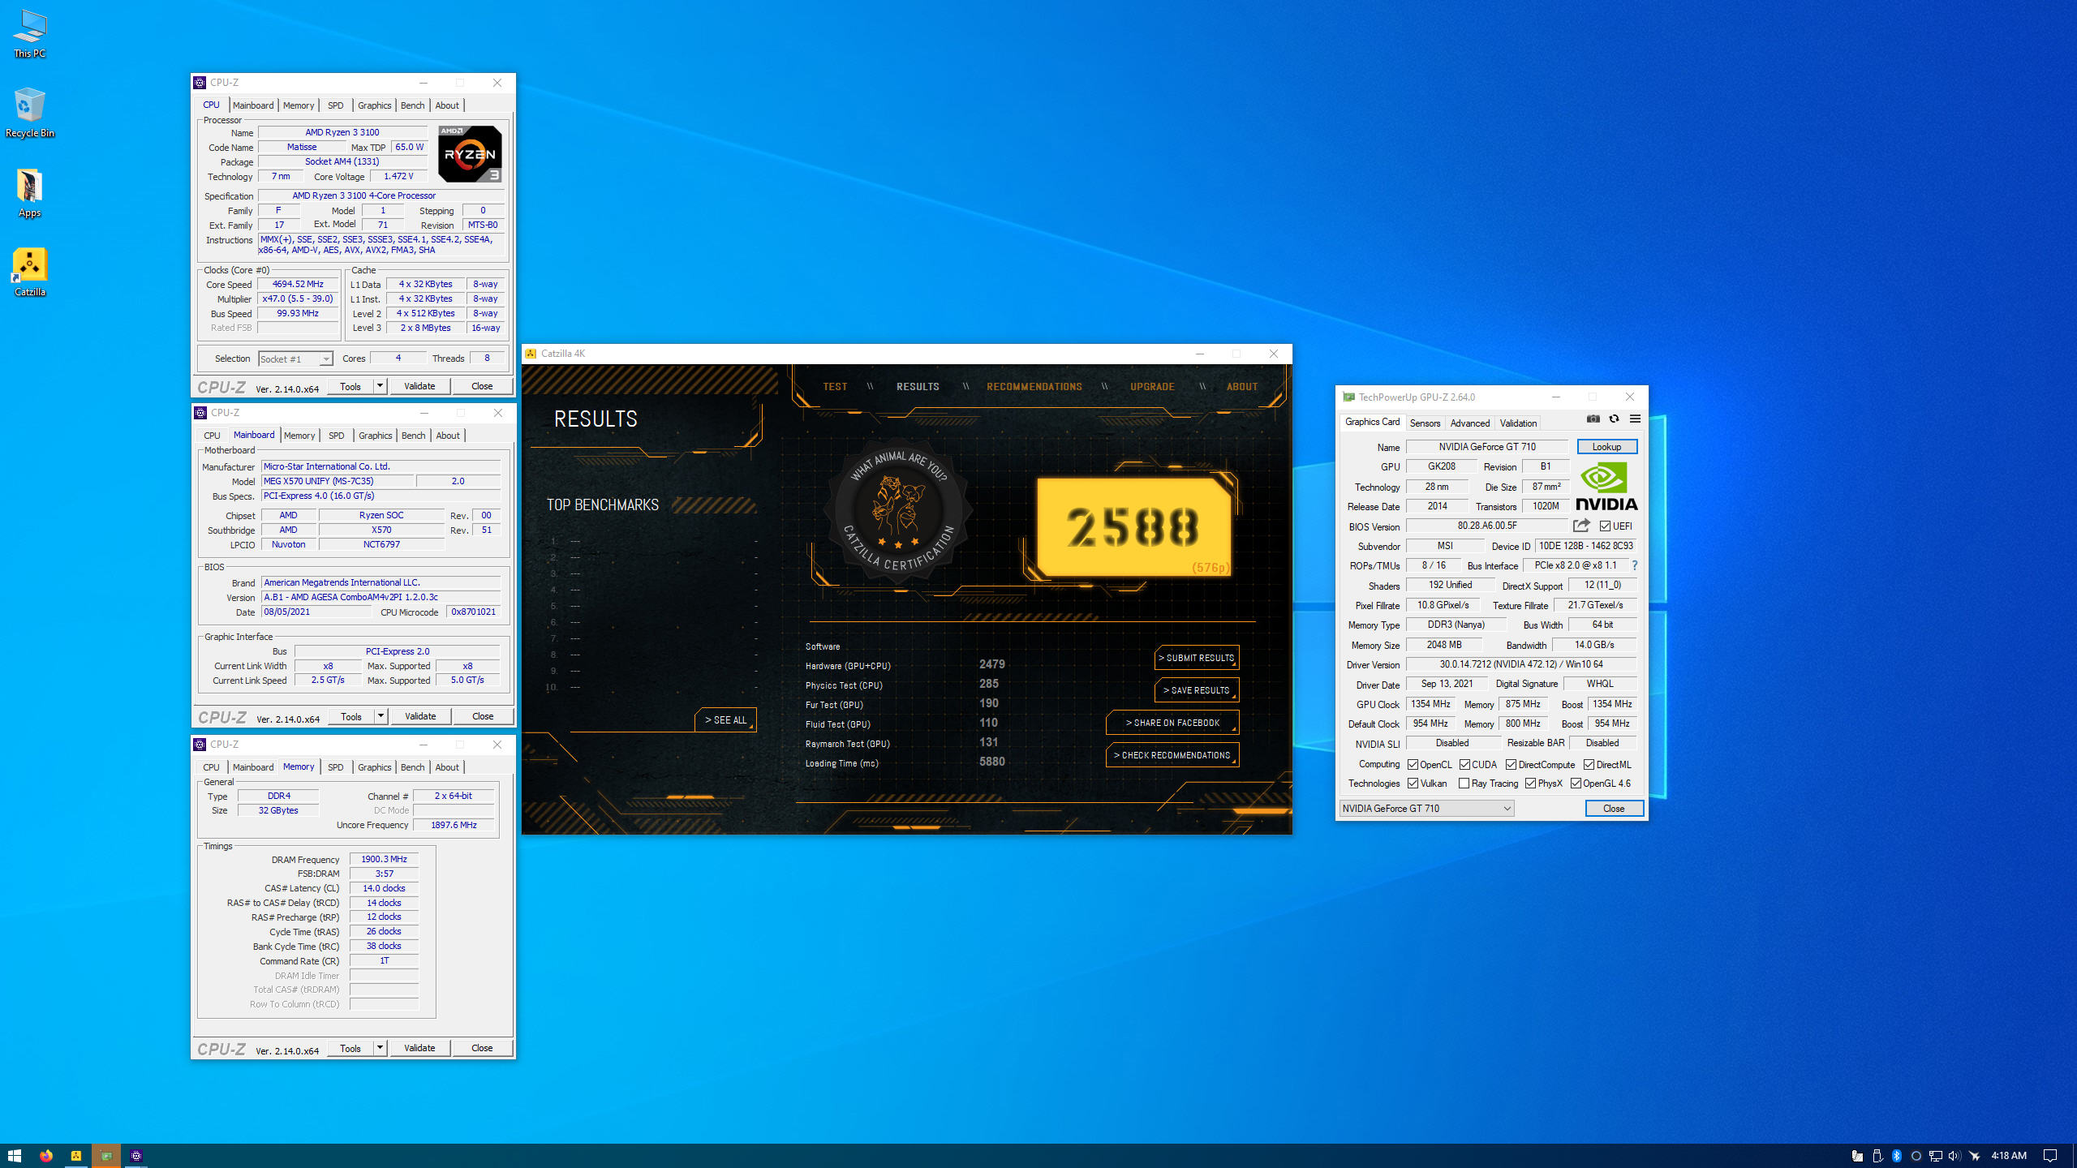The image size is (2077, 1168).
Task: Open Catzilla RECOMMENDATIONS section
Action: click(1034, 387)
